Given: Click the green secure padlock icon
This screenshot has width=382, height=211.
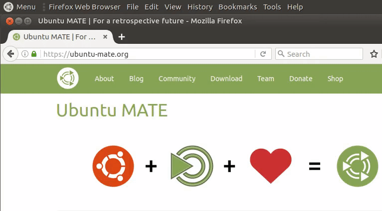Looking at the screenshot, I should pos(34,54).
